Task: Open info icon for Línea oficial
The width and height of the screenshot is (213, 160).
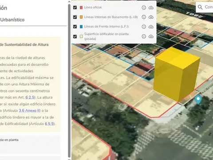Action: 144,8
